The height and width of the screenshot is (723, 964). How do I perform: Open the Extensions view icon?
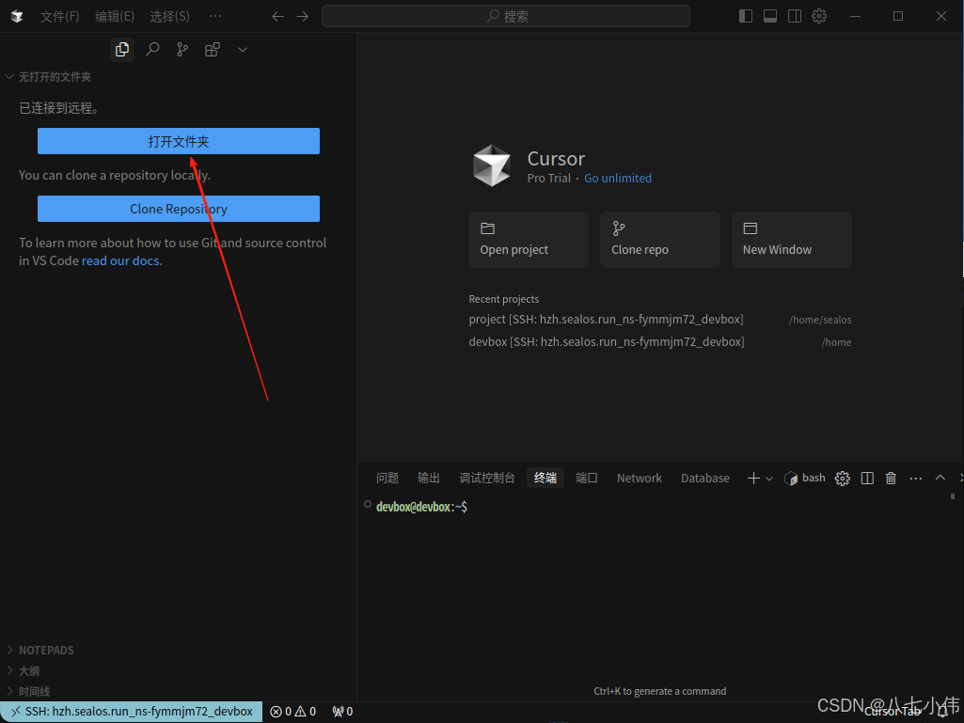[x=213, y=49]
